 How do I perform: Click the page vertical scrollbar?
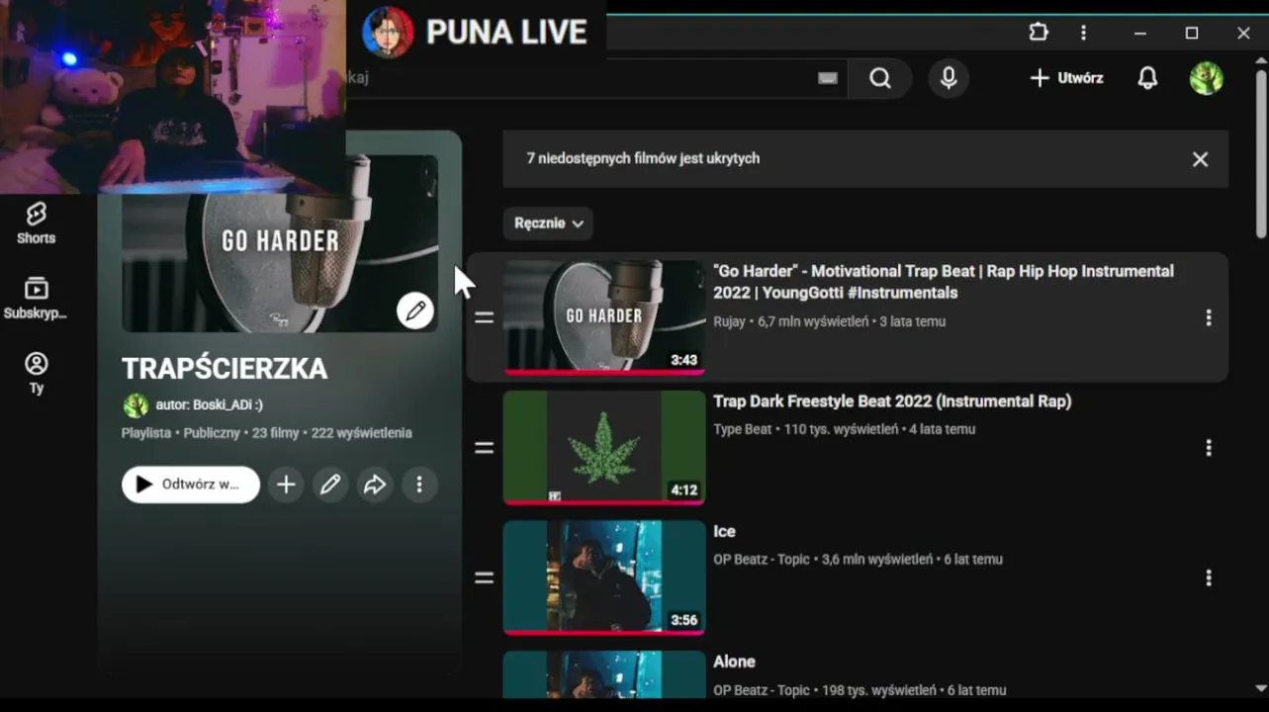[x=1261, y=153]
